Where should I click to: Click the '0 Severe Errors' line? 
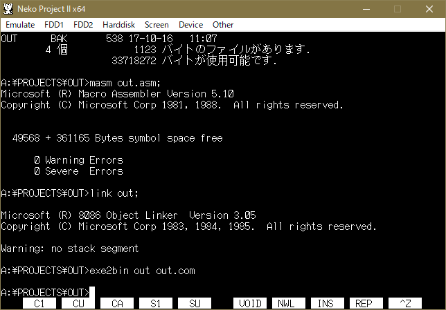pos(78,171)
